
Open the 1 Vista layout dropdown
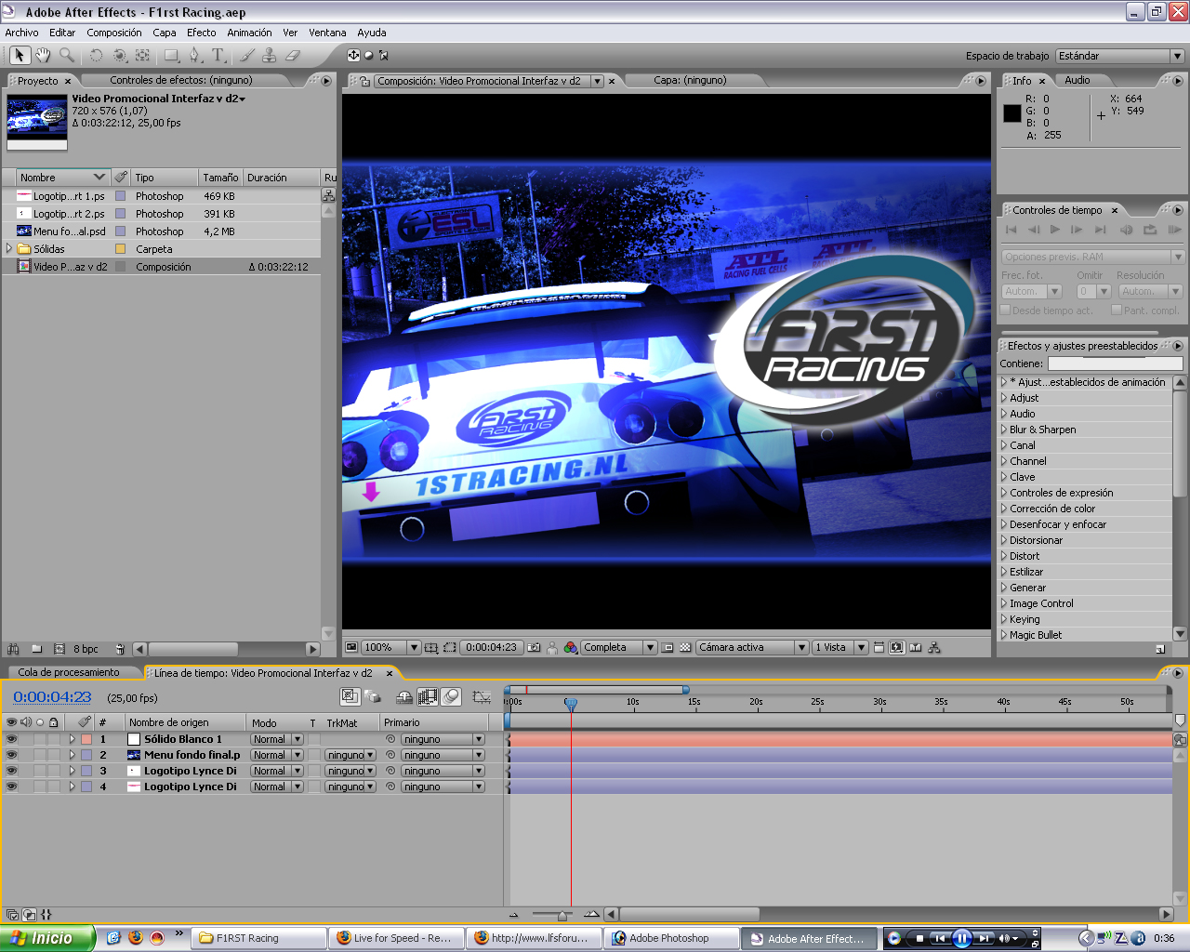(x=840, y=648)
